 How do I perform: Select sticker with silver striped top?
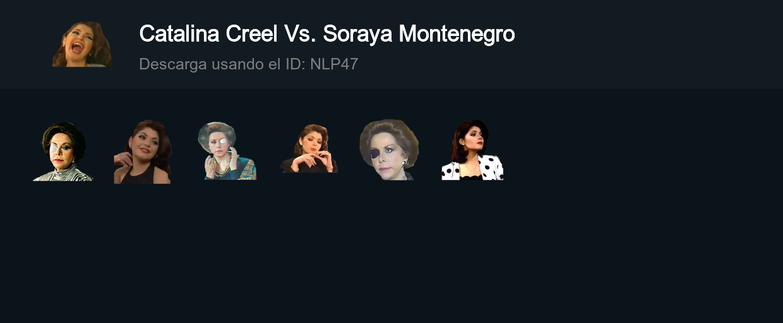click(x=63, y=151)
